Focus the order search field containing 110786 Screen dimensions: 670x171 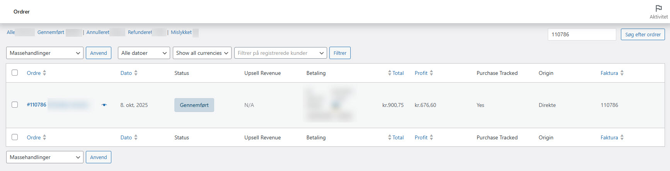(581, 34)
